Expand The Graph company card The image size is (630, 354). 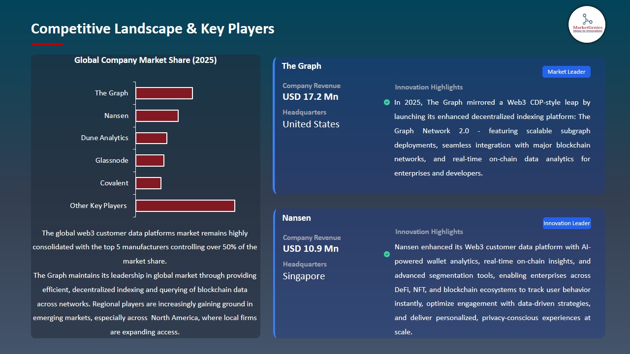point(438,124)
